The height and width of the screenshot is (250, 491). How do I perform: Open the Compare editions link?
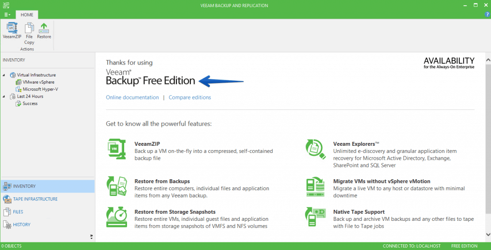pos(189,98)
